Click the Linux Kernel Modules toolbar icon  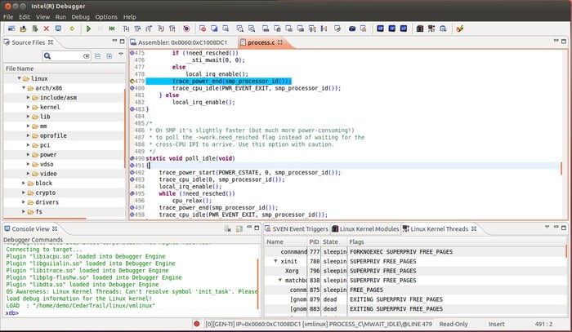pos(420,29)
